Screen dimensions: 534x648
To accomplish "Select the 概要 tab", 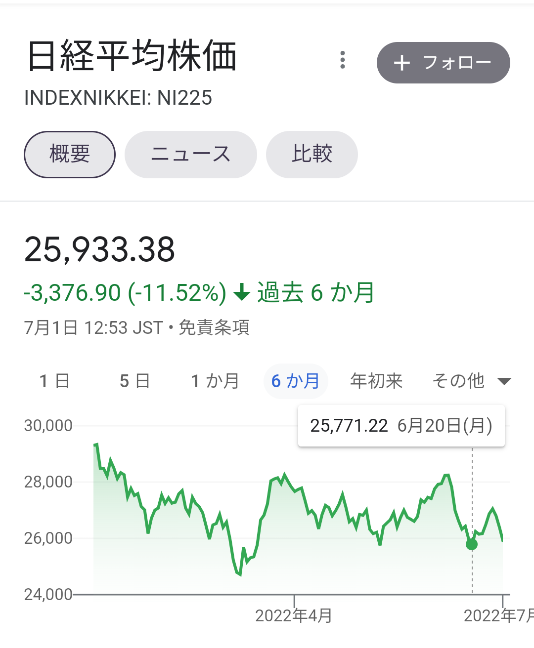I will (x=70, y=155).
